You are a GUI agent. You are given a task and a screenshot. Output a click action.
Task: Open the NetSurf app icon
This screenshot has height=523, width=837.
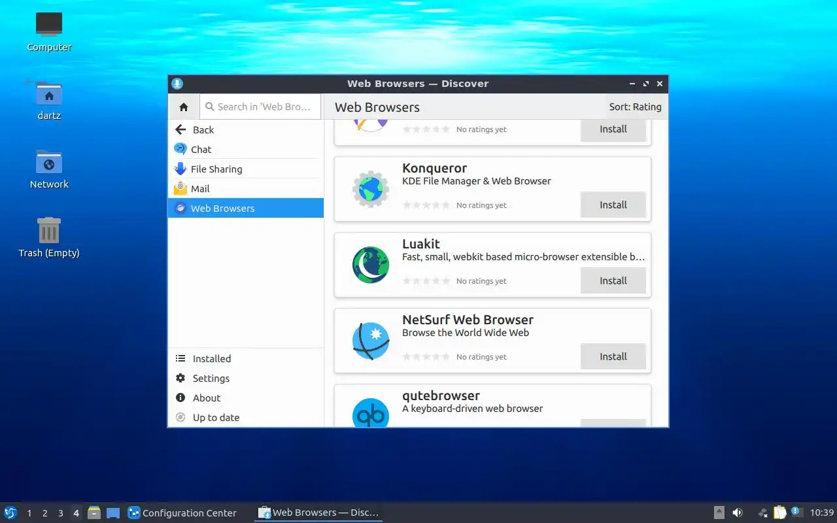(371, 341)
